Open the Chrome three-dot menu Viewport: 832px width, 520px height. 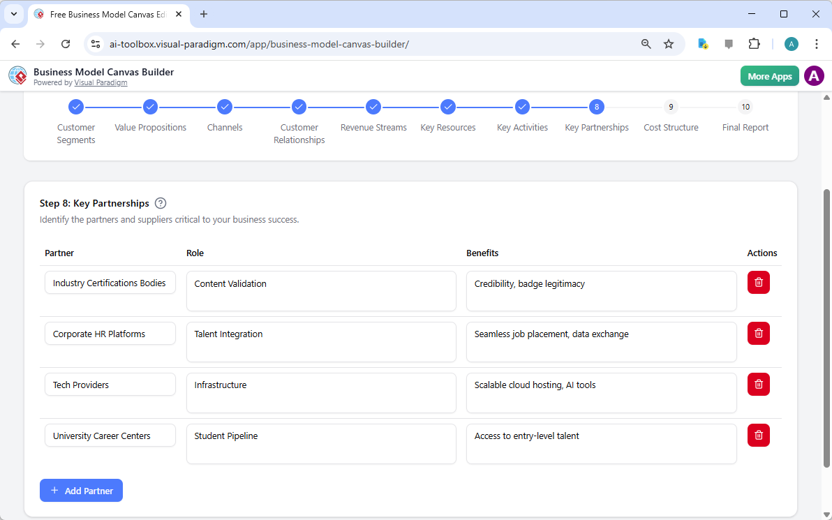[817, 43]
